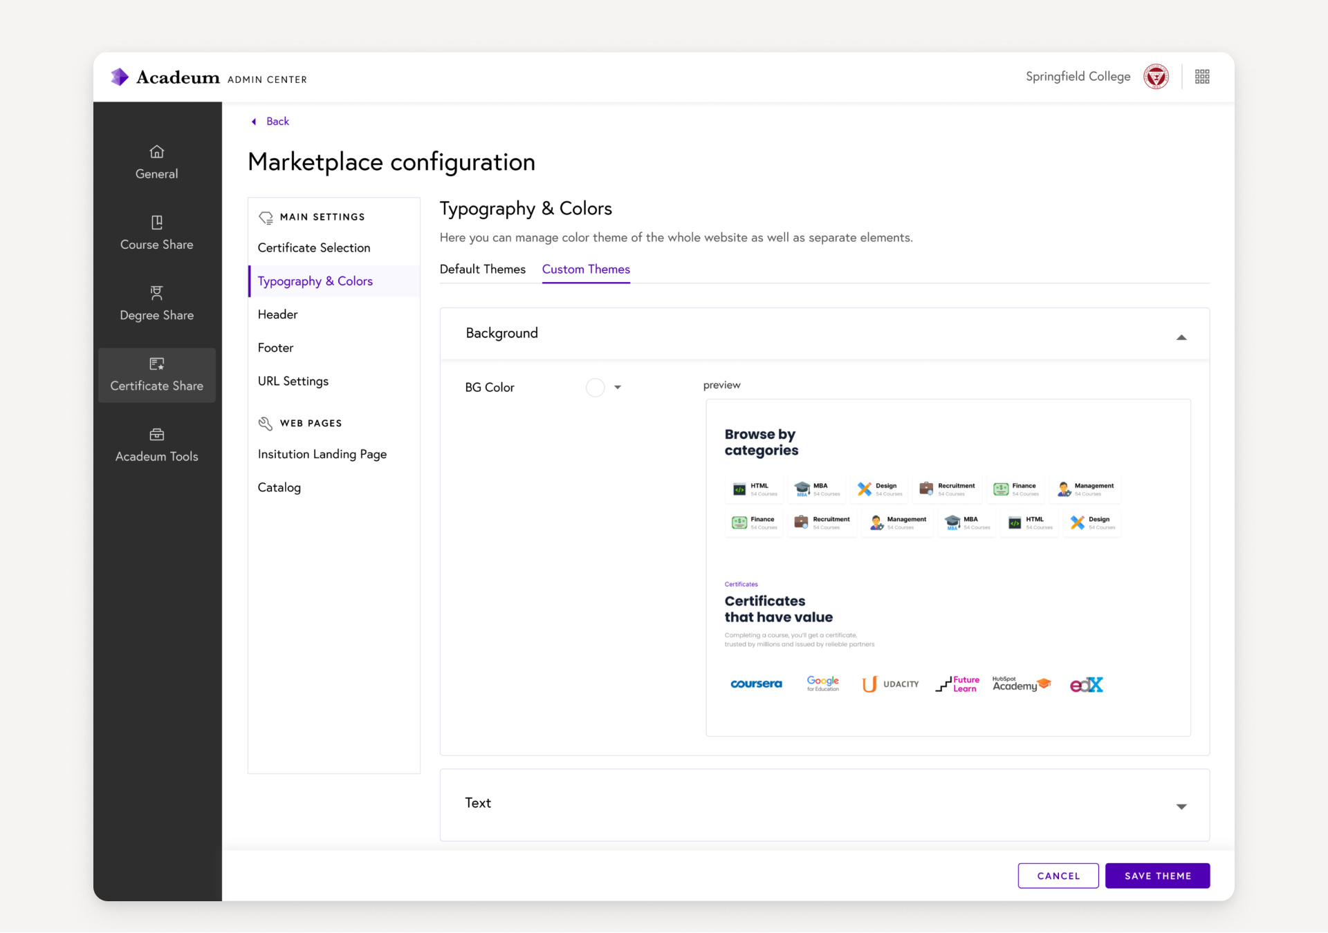Image resolution: width=1328 pixels, height=933 pixels.
Task: Click the back arrow above Marketplace configuration
Action: click(x=253, y=121)
